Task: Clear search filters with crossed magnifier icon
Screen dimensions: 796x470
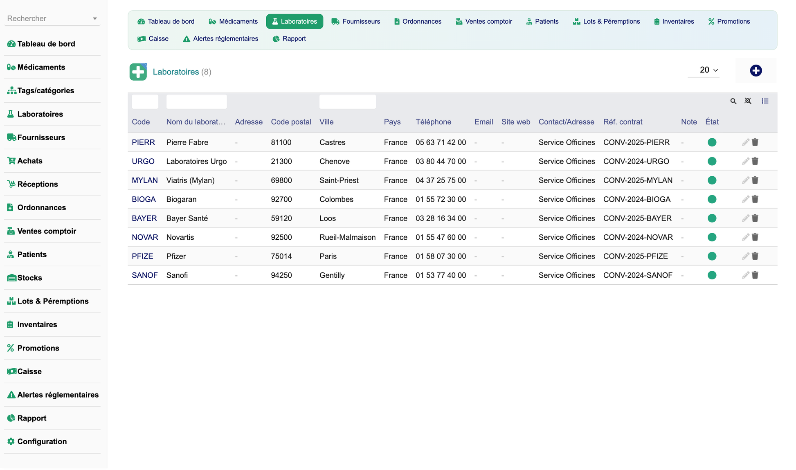Action: 748,101
